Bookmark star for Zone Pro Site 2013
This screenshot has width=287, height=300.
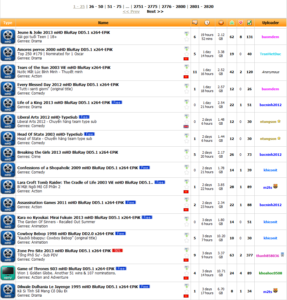point(186,255)
